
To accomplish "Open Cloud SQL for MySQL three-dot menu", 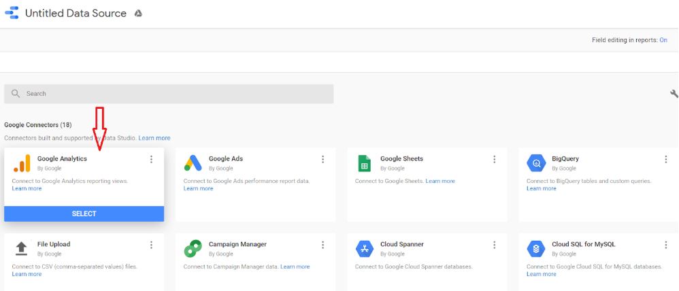I will click(x=666, y=245).
